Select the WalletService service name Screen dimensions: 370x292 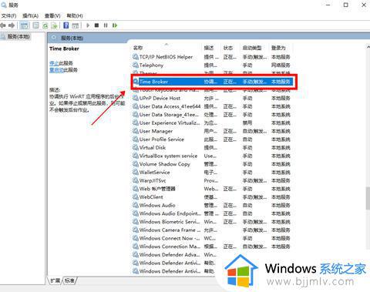coord(154,173)
